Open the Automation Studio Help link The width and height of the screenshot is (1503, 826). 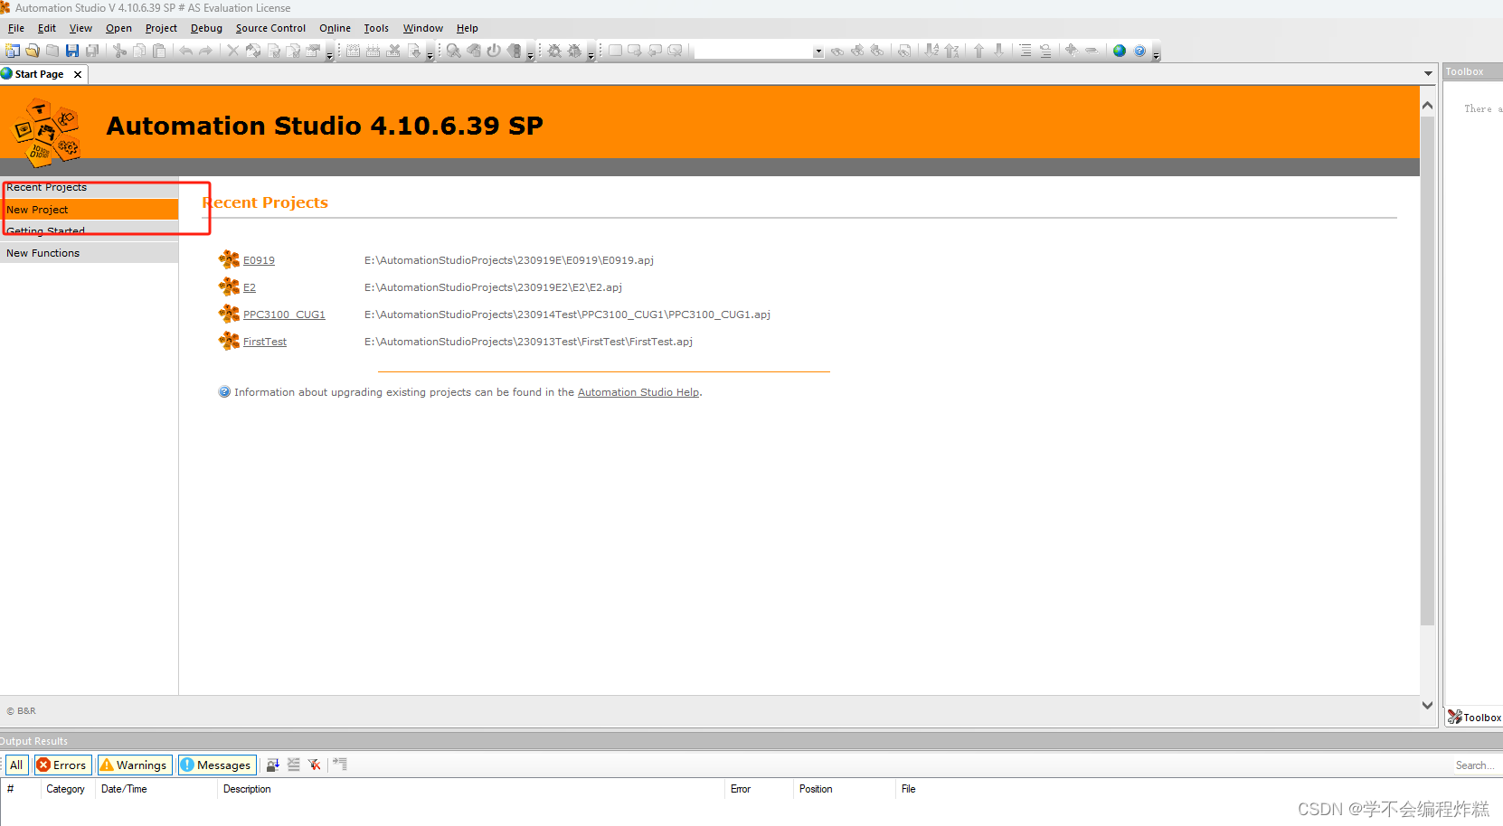(638, 392)
